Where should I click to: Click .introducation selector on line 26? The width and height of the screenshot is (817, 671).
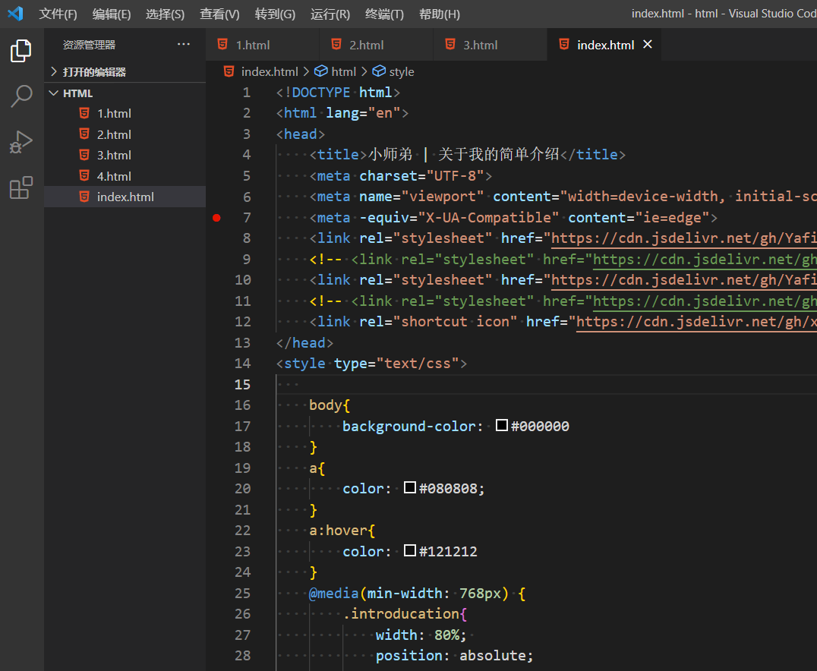pyautogui.click(x=401, y=614)
